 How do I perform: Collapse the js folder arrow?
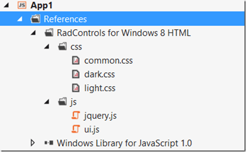(x=47, y=102)
